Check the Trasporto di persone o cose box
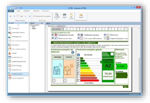Image resolution: width=150 pixels, height=103 pixels. (x=105, y=38)
